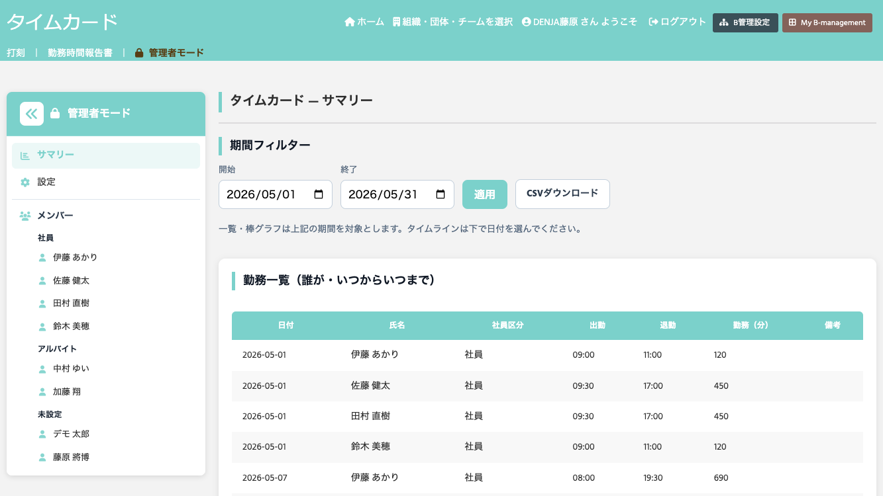Viewport: 883px width, 496px height.
Task: Click the 開始 date field showing 2026/05/01
Action: [276, 194]
